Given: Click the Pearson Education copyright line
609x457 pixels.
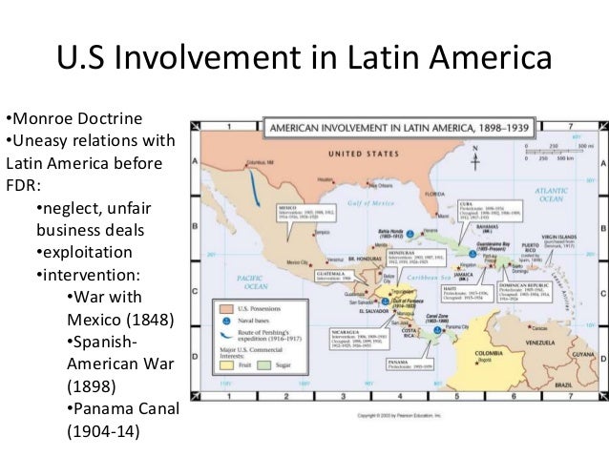Looking at the screenshot, I should point(399,415).
